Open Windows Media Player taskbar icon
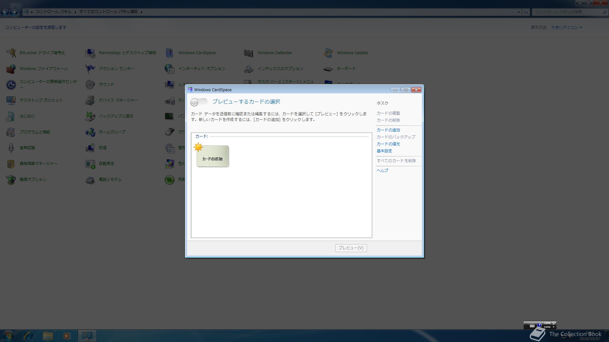Viewport: 609px width, 342px height. (x=67, y=336)
